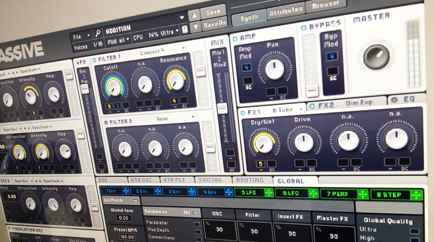
Task: Click the Master volume knob
Action: coord(376,57)
